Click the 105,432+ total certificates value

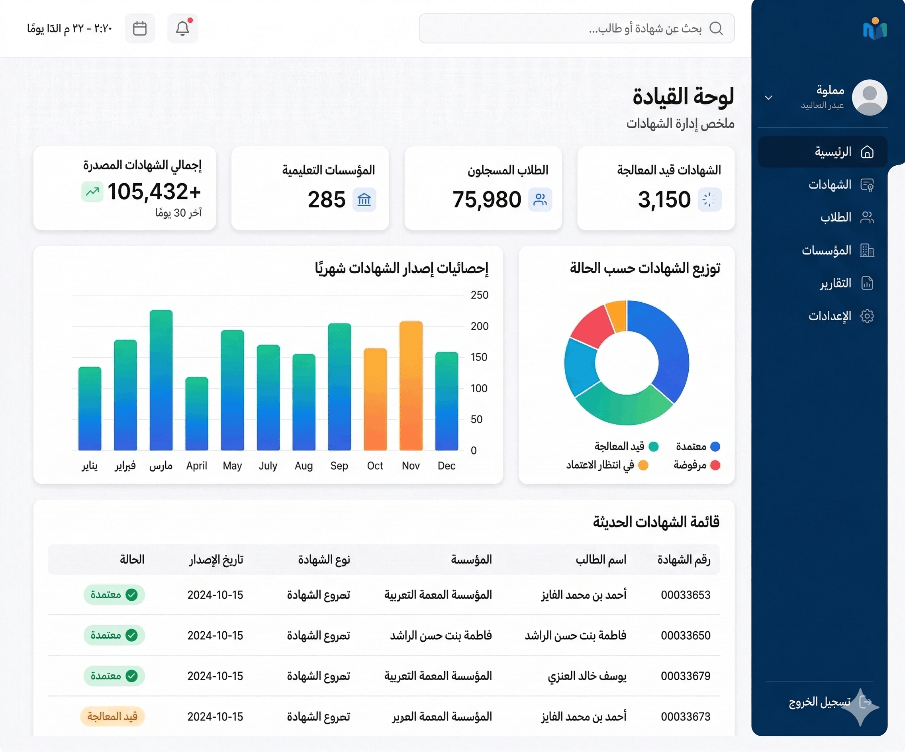(154, 192)
